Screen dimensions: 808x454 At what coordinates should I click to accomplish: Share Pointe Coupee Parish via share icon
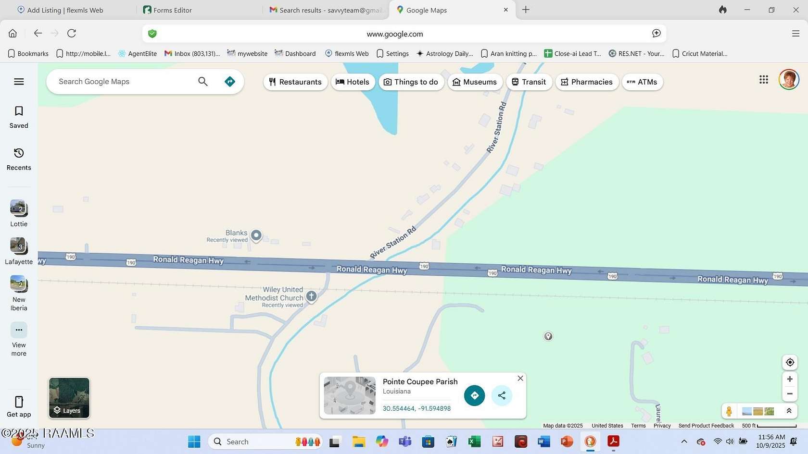[501, 395]
